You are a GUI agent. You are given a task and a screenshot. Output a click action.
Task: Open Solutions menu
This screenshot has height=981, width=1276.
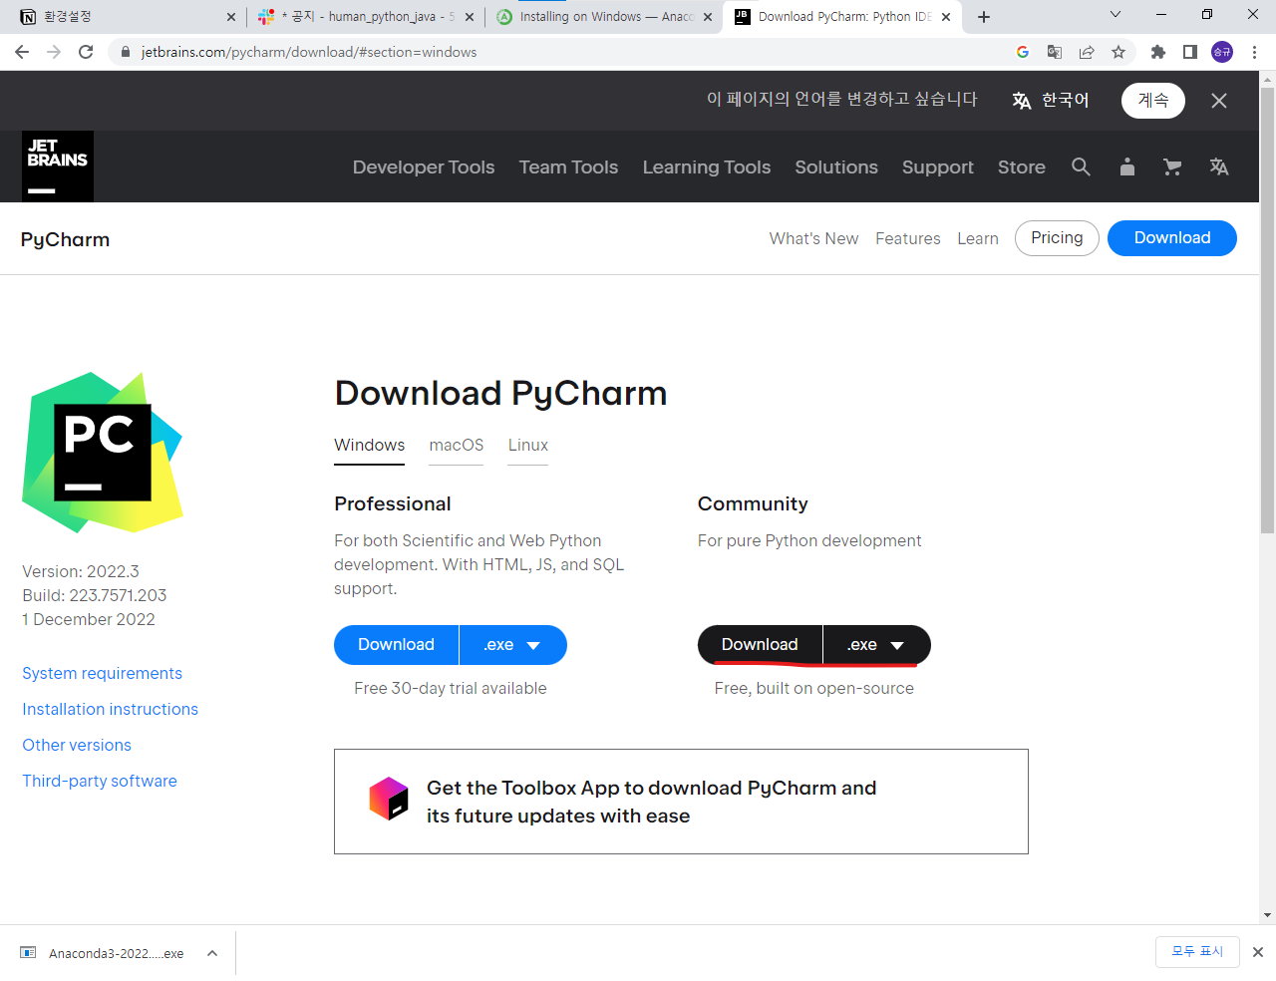click(836, 166)
